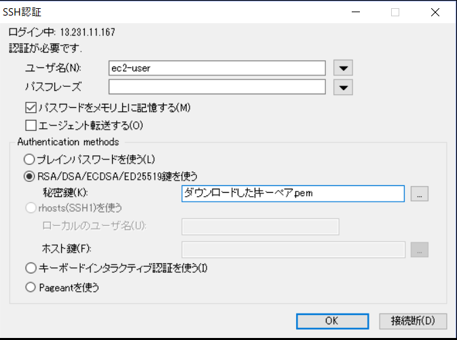The height and width of the screenshot is (340, 457).
Task: Click the private key path field
Action: 293,193
